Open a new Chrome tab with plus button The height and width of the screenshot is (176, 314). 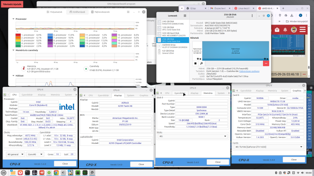[283, 8]
